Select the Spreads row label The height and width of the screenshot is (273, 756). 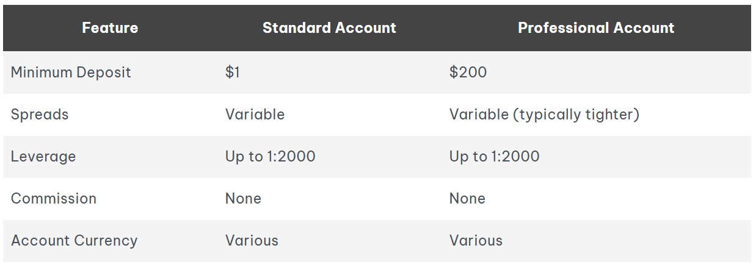pos(40,115)
